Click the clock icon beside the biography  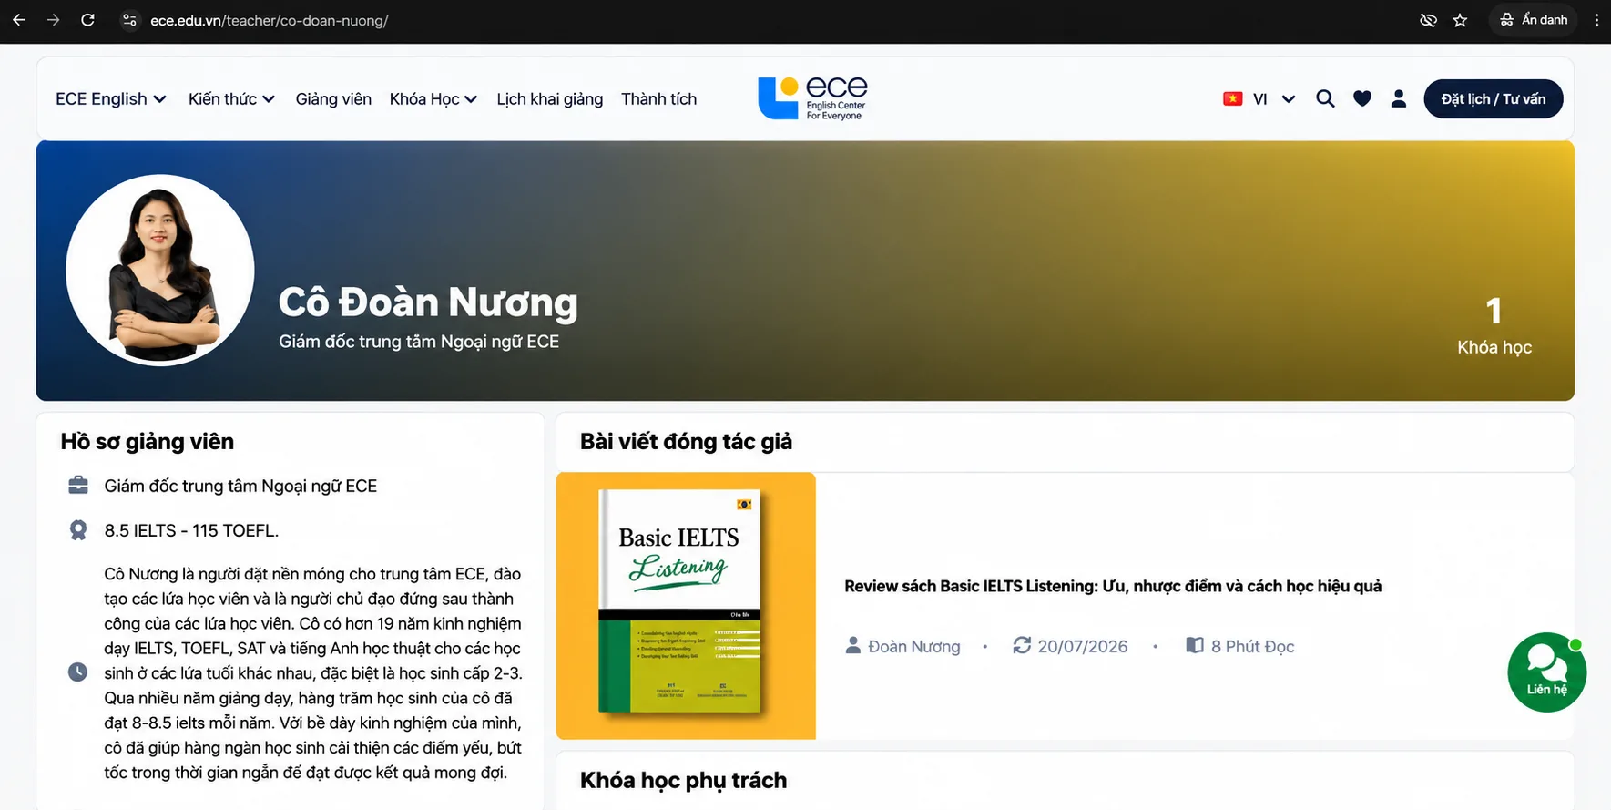coord(77,672)
